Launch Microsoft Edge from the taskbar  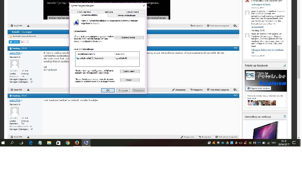[31, 143]
